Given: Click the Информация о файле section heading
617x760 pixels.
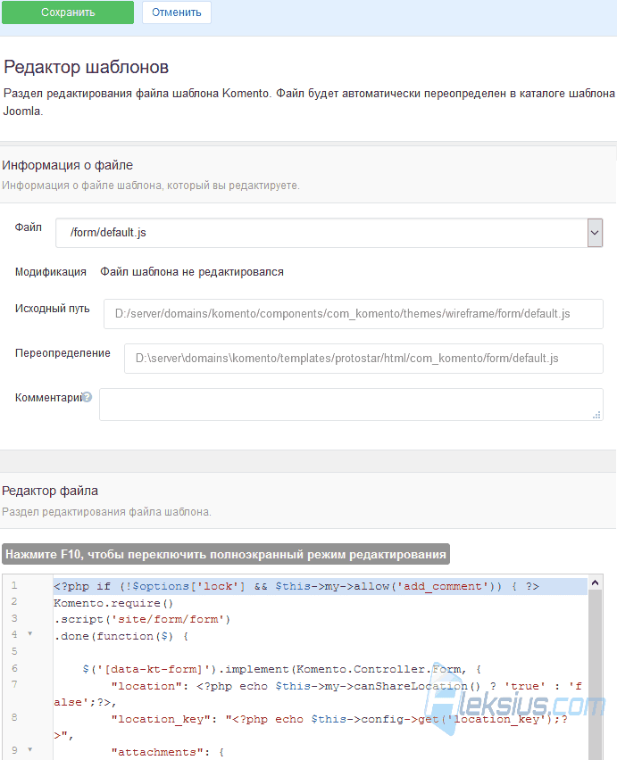Looking at the screenshot, I should [68, 165].
